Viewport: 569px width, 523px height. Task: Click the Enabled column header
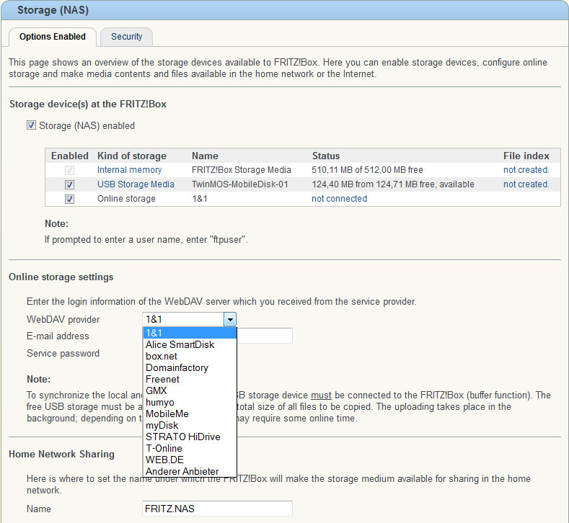(70, 156)
